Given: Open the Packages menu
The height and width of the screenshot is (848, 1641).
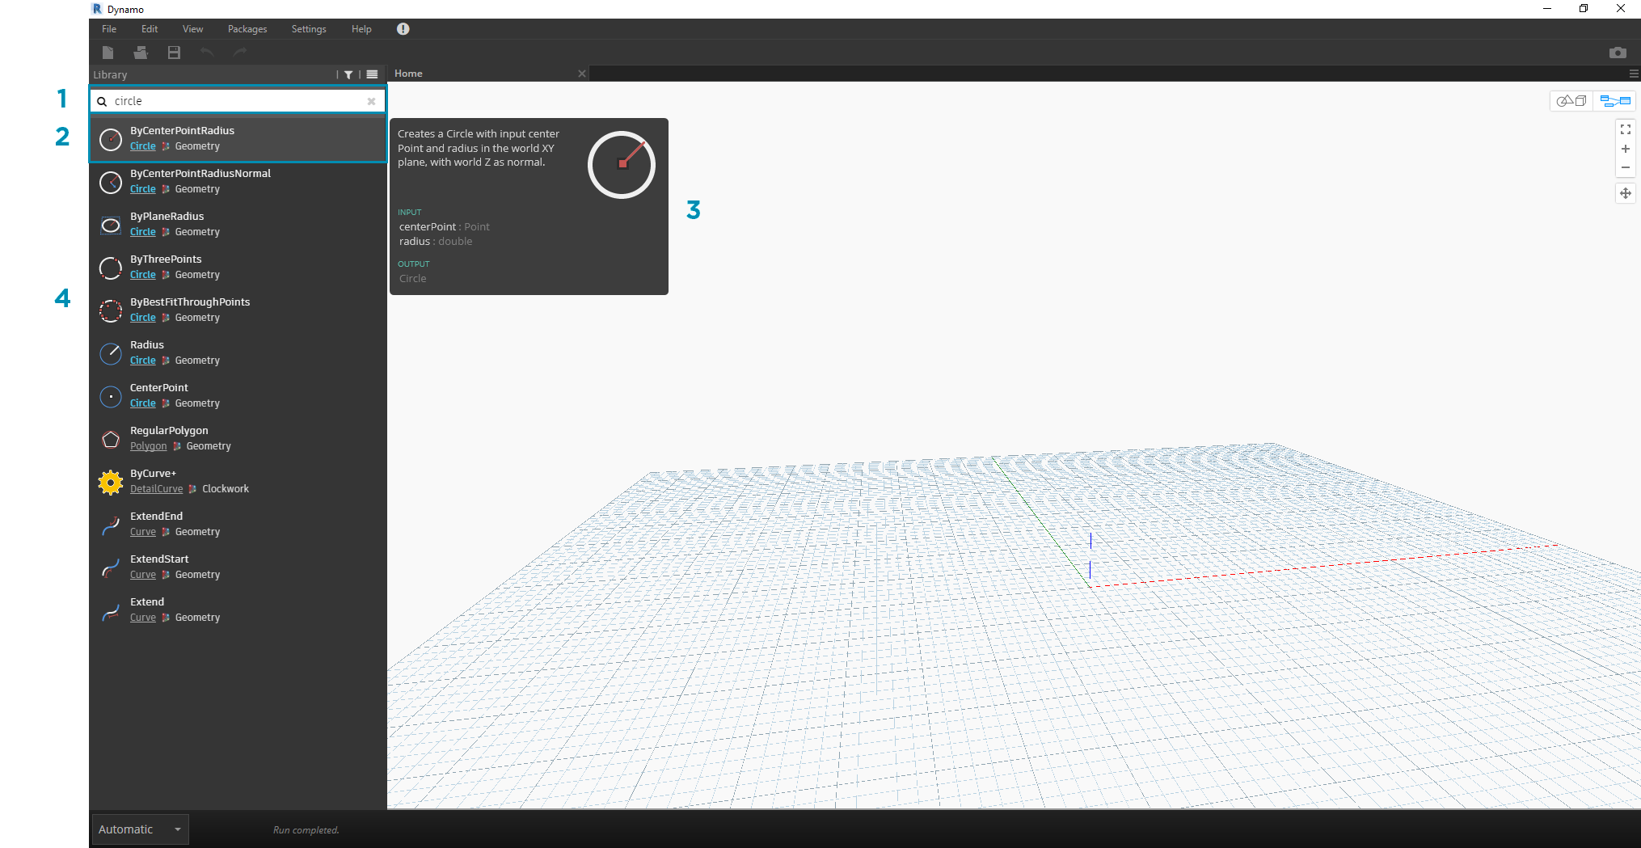Looking at the screenshot, I should point(247,29).
